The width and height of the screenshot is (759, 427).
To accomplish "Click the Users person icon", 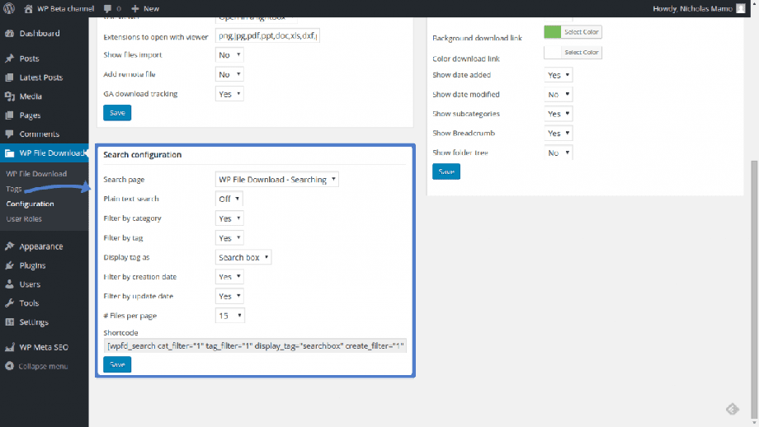I will 9,284.
